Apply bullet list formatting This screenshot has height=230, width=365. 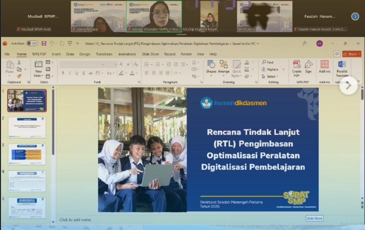[x=147, y=64]
